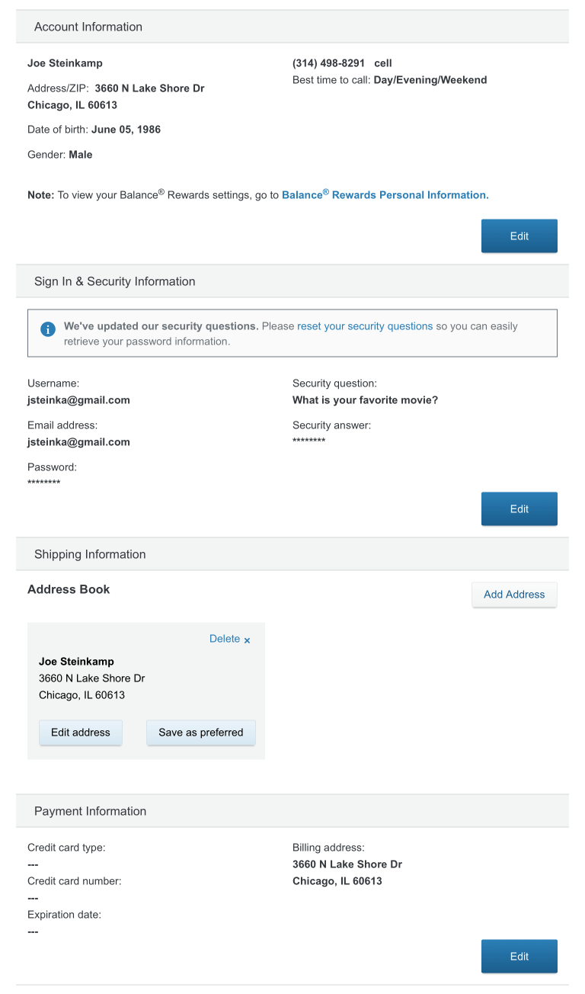This screenshot has height=994, width=585.
Task: Click the x icon beside Delete
Action: click(247, 640)
